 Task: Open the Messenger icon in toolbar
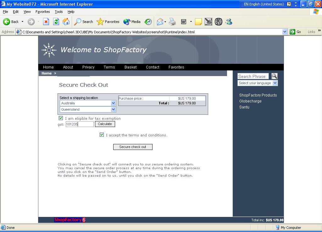coord(229,22)
